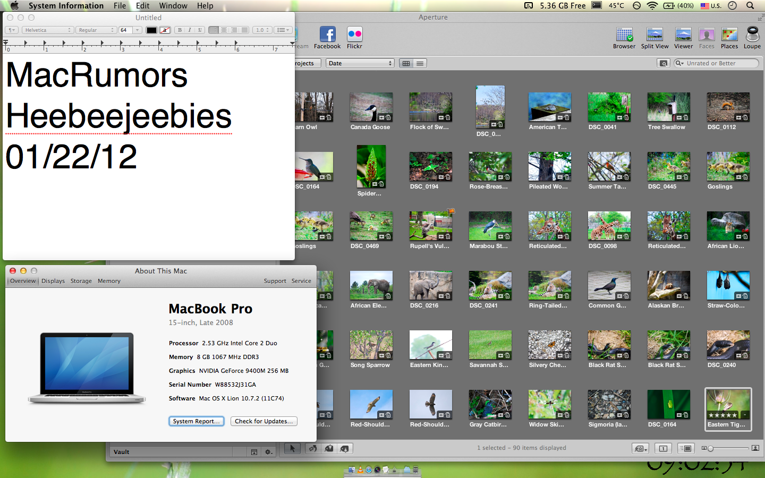Image resolution: width=765 pixels, height=478 pixels.
Task: Show list view in Aperture browser
Action: (420, 63)
